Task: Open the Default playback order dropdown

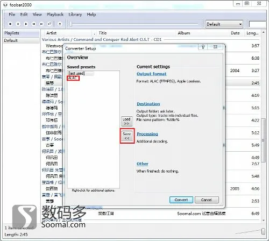Action: (224, 24)
